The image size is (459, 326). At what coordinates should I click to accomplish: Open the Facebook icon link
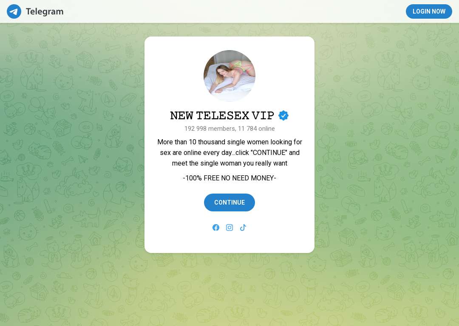216,228
